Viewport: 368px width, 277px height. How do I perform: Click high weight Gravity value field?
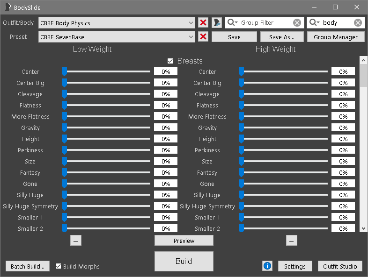coord(343,128)
